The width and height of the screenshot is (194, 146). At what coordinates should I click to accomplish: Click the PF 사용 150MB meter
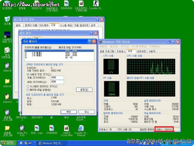(x=112, y=89)
